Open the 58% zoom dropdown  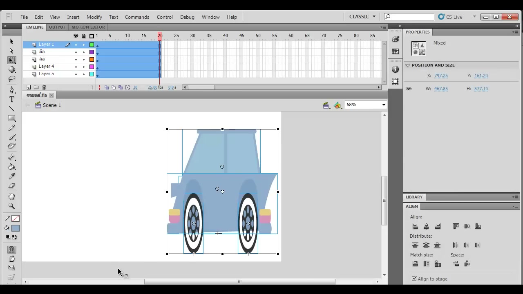[x=366, y=105]
